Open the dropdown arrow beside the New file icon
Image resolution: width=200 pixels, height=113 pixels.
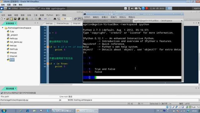click(4, 19)
